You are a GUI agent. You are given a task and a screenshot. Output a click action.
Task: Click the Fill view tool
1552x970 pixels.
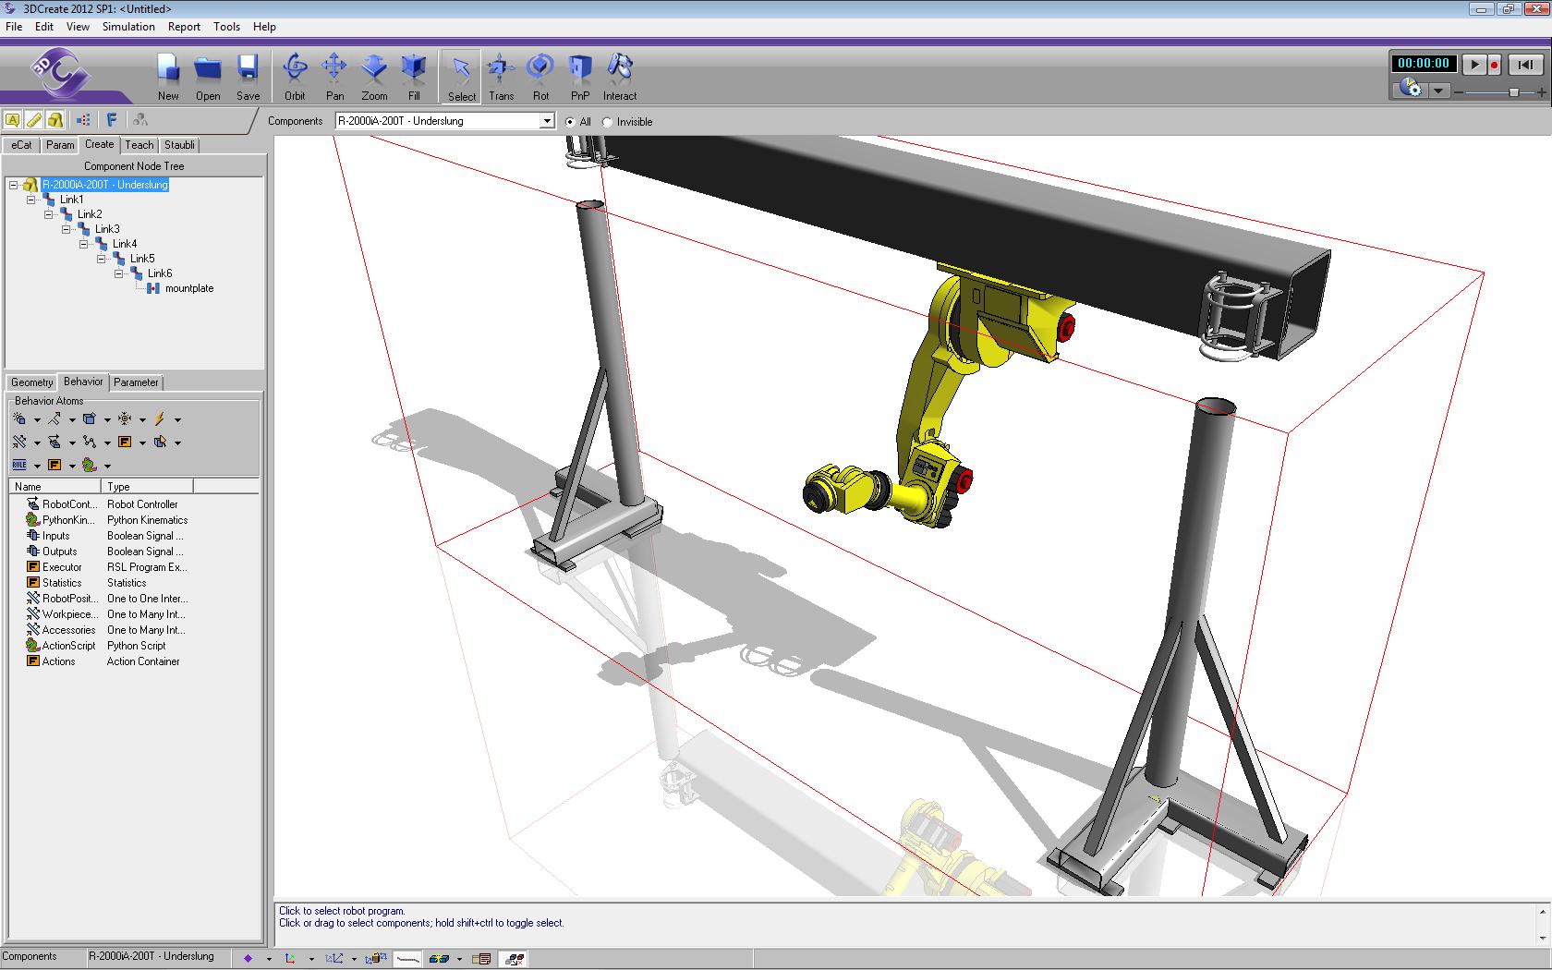[x=414, y=75]
